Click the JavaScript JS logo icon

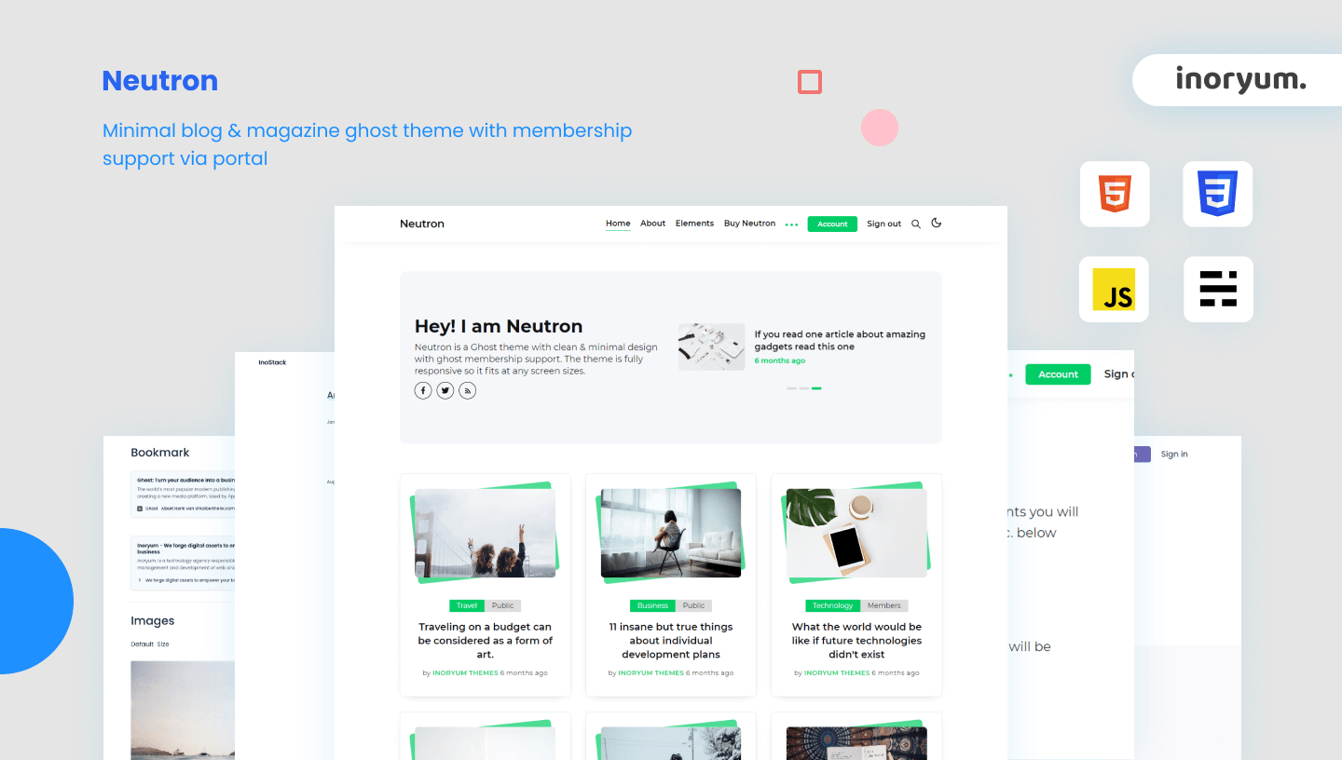pos(1115,289)
